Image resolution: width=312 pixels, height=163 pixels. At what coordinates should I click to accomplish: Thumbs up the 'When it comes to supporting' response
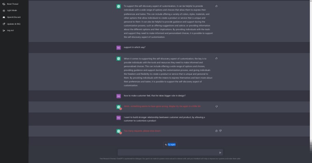217,58
